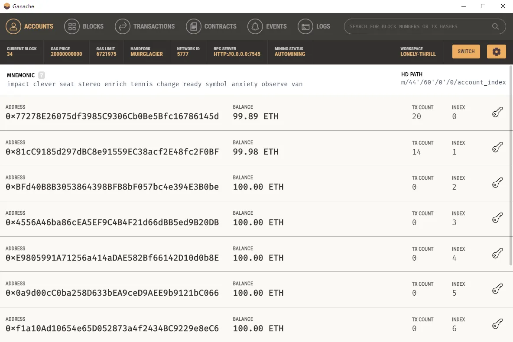513x342 pixels.
Task: Go to the Transactions tab
Action: tap(145, 26)
